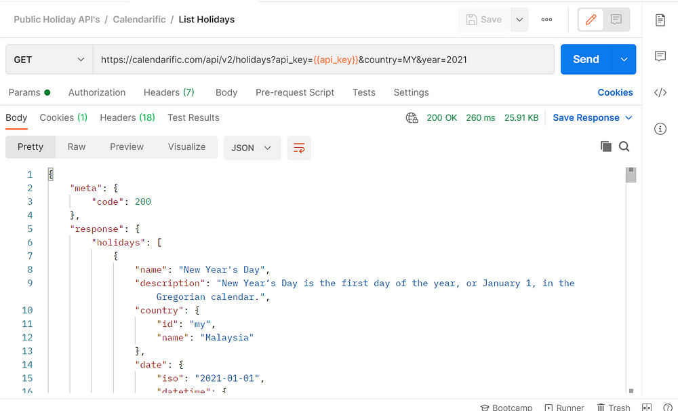The width and height of the screenshot is (678, 411).
Task: Click the request URL input field
Action: coord(323,60)
